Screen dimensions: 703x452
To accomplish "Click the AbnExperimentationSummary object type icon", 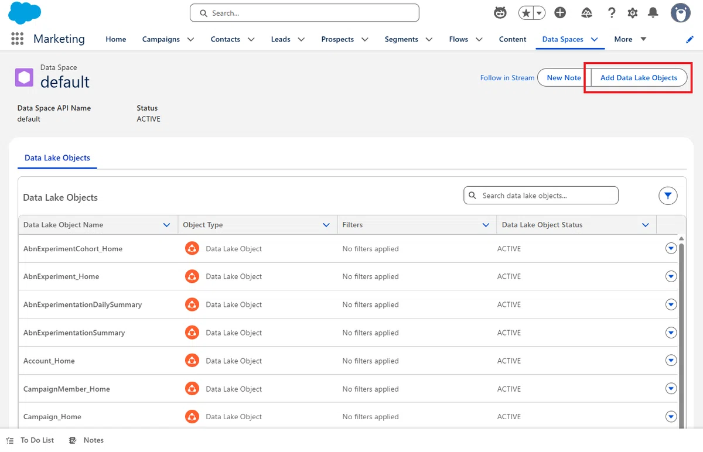I will (x=192, y=333).
